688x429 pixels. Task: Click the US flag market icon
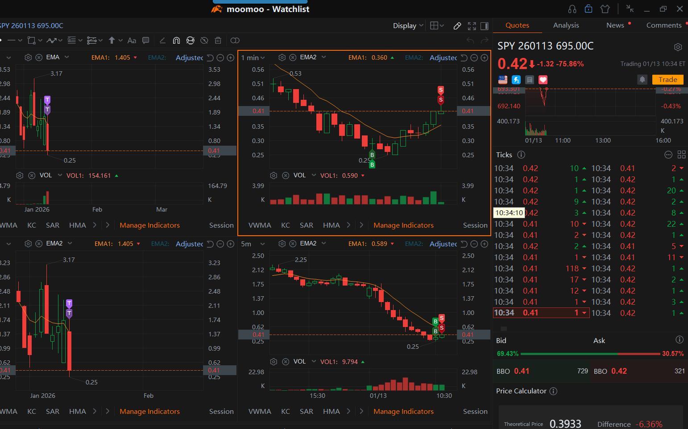pyautogui.click(x=503, y=80)
